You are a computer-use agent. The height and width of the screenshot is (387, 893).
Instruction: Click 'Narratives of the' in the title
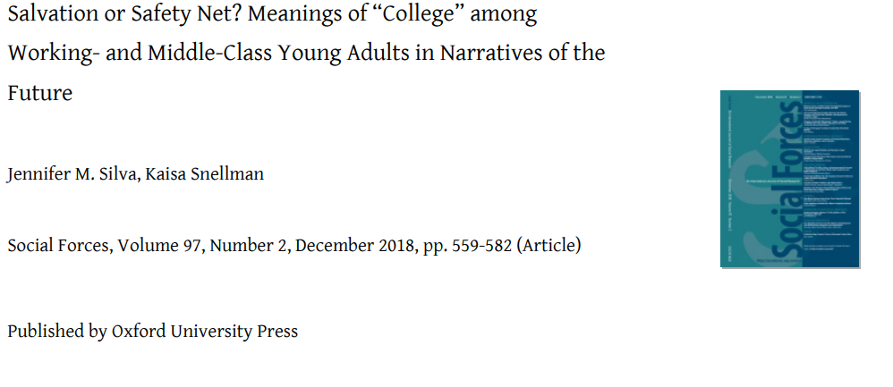pyautogui.click(x=523, y=53)
